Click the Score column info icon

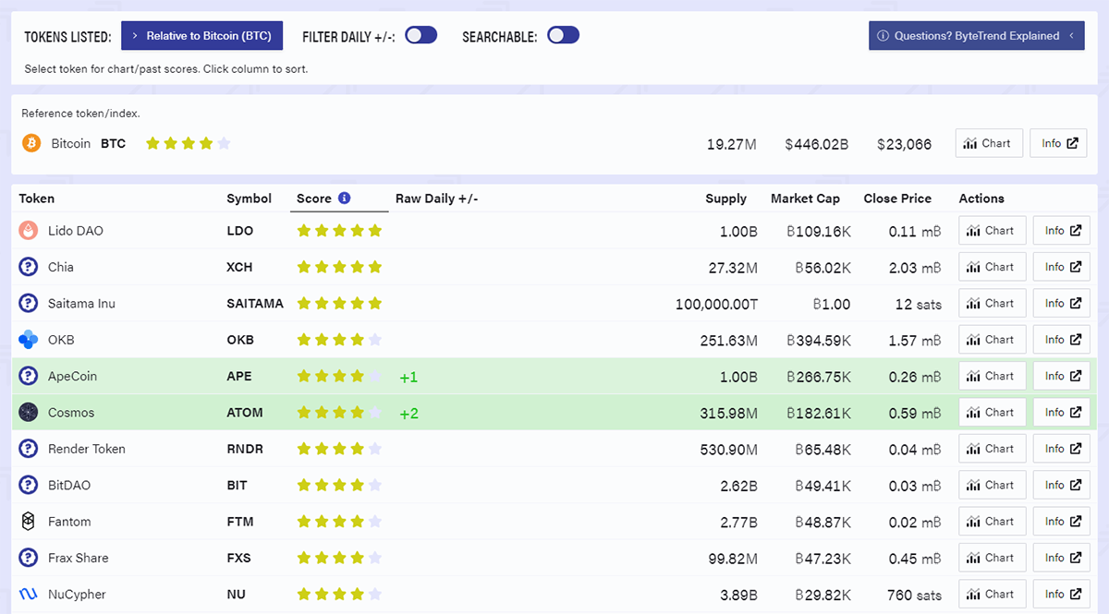pos(344,199)
